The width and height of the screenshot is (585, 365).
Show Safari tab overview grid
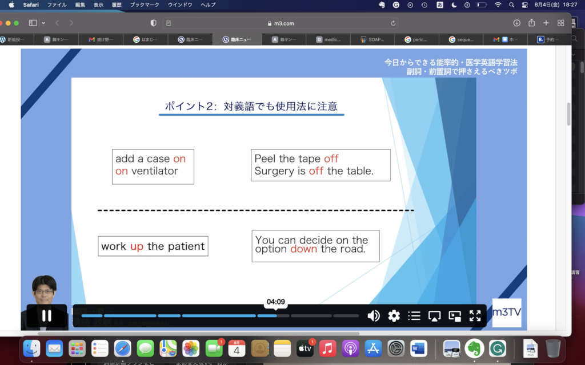click(560, 23)
